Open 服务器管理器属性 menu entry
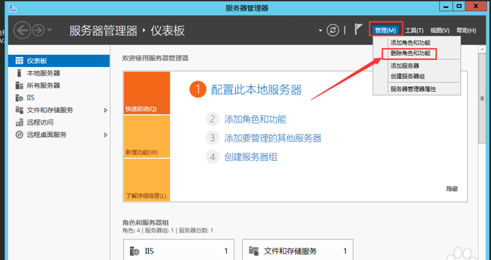 pos(413,89)
